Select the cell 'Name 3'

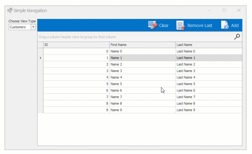[142, 71]
